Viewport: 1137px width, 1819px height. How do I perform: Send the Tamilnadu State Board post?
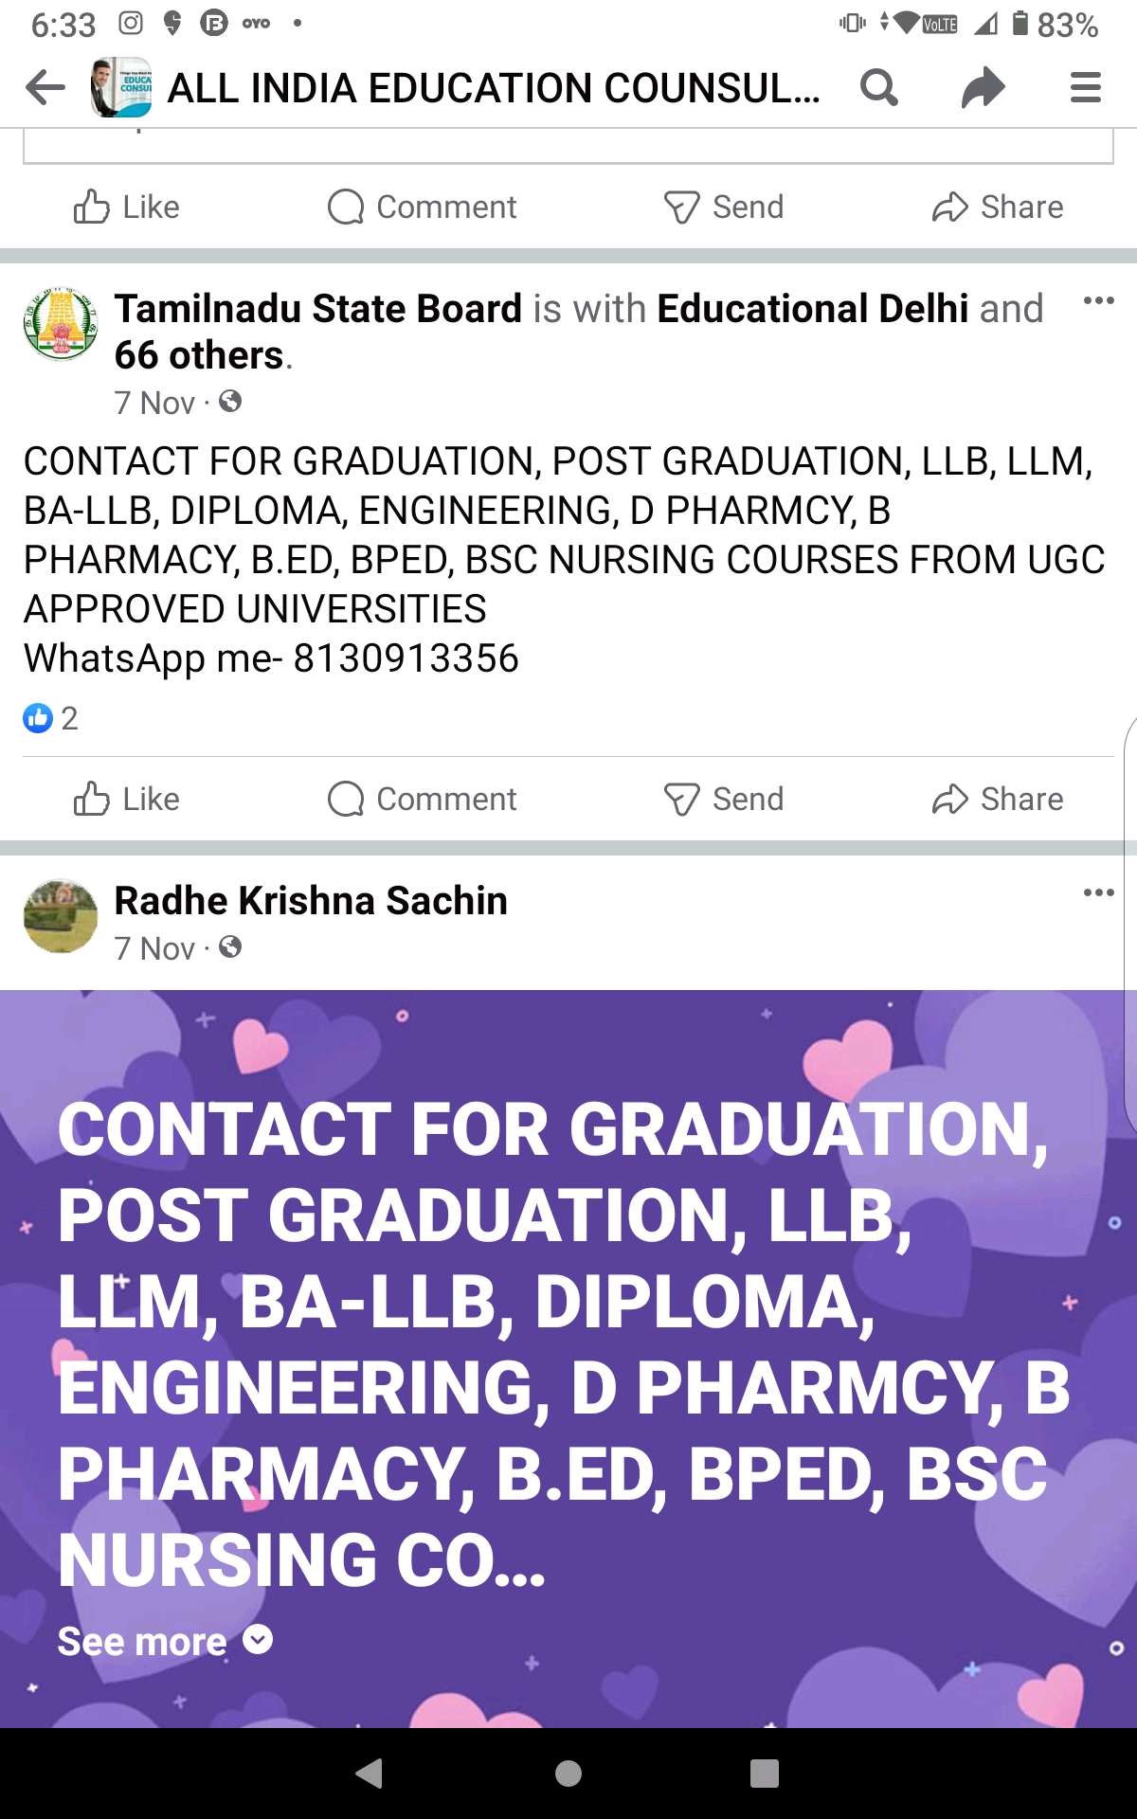(x=724, y=799)
